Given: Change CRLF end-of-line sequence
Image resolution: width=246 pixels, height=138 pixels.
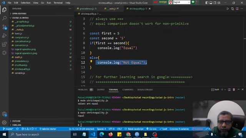Looking at the screenshot, I should (x=120, y=129).
